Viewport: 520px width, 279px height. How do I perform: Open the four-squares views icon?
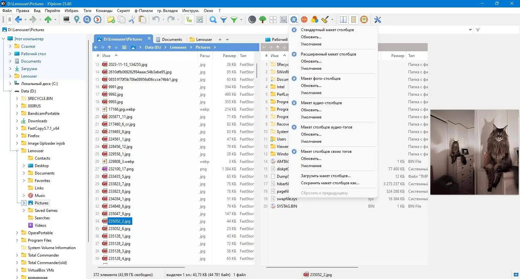[x=273, y=20]
